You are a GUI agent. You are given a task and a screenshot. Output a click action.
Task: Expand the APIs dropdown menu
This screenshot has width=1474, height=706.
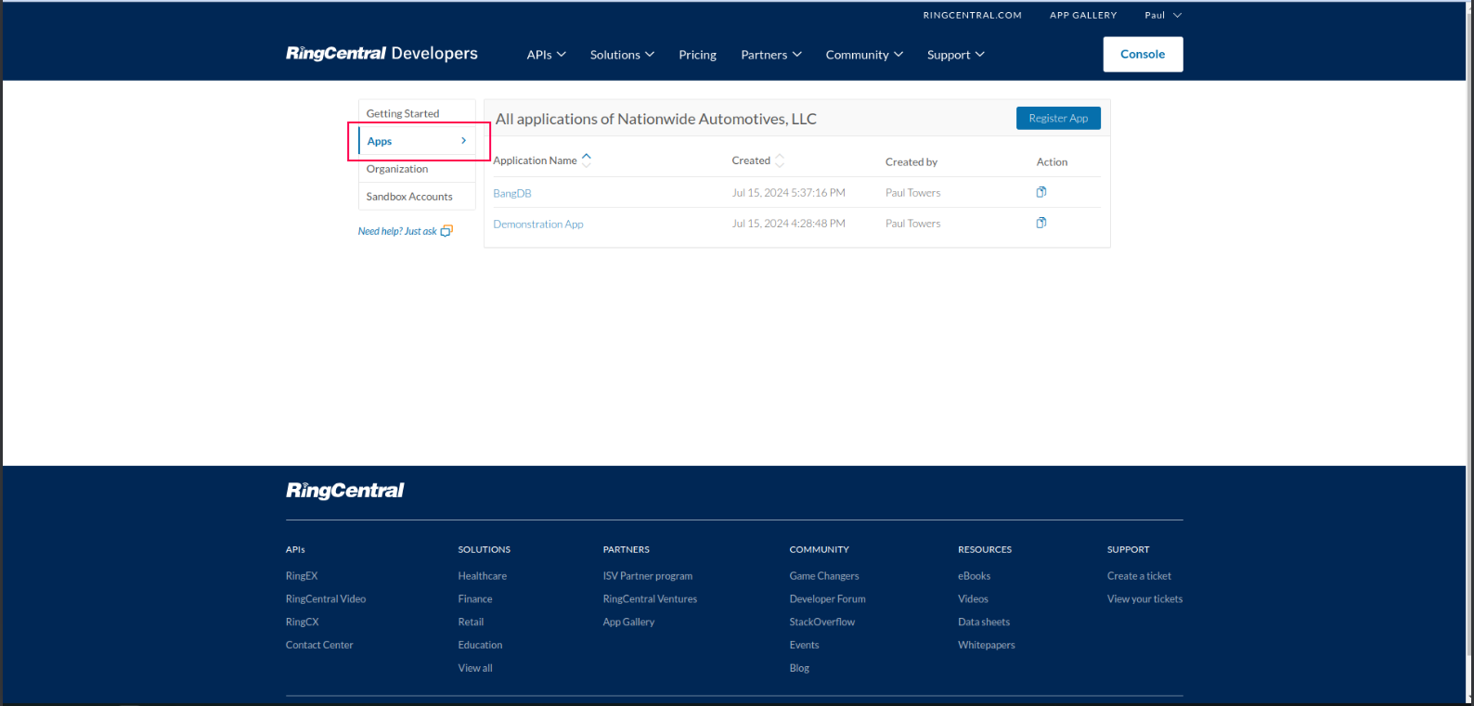pyautogui.click(x=546, y=55)
